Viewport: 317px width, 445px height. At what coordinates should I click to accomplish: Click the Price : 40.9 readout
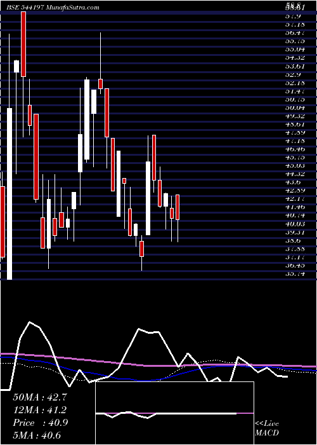click(x=40, y=423)
